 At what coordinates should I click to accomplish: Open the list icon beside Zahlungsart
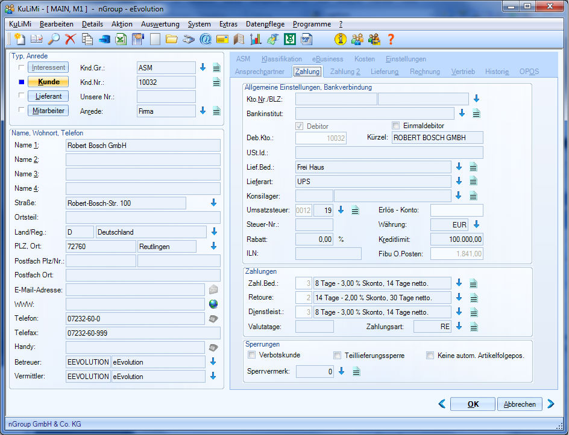(474, 327)
